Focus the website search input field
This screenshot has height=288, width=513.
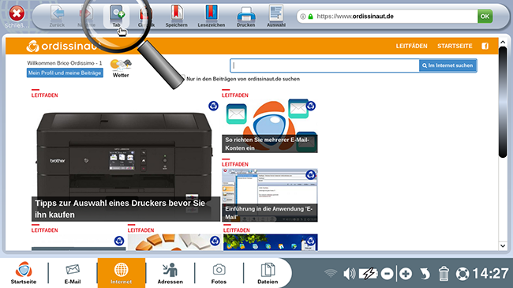324,65
